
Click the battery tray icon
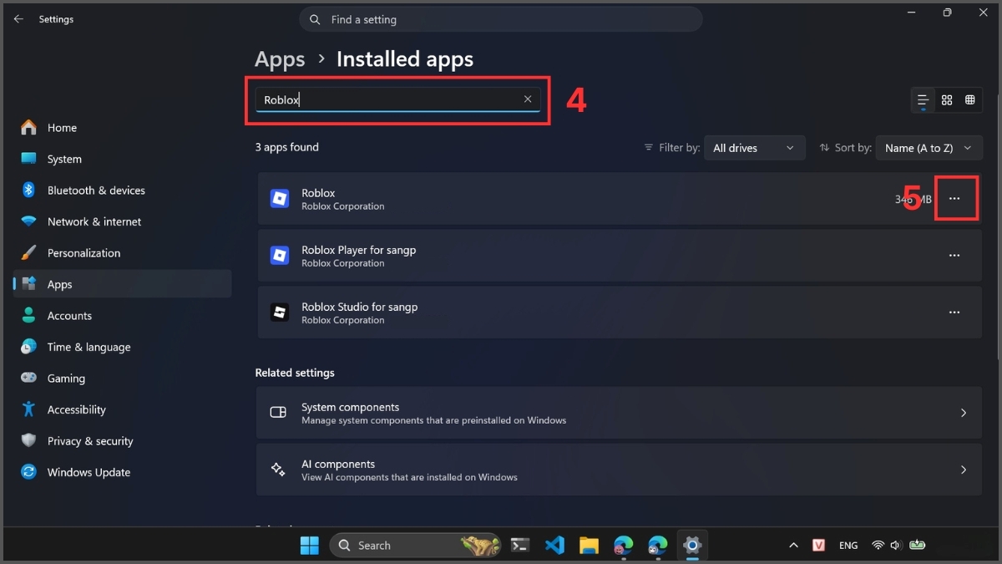[918, 546]
